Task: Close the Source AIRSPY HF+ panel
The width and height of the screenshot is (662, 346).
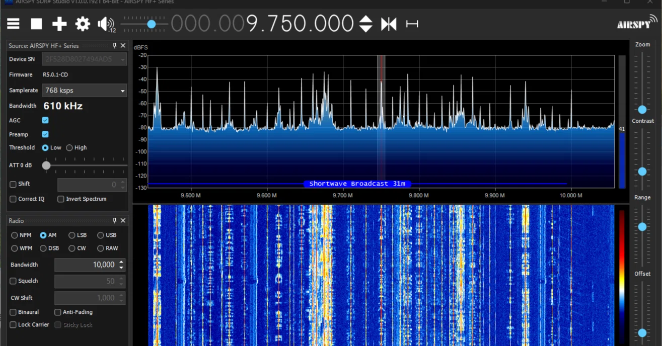Action: (x=123, y=46)
